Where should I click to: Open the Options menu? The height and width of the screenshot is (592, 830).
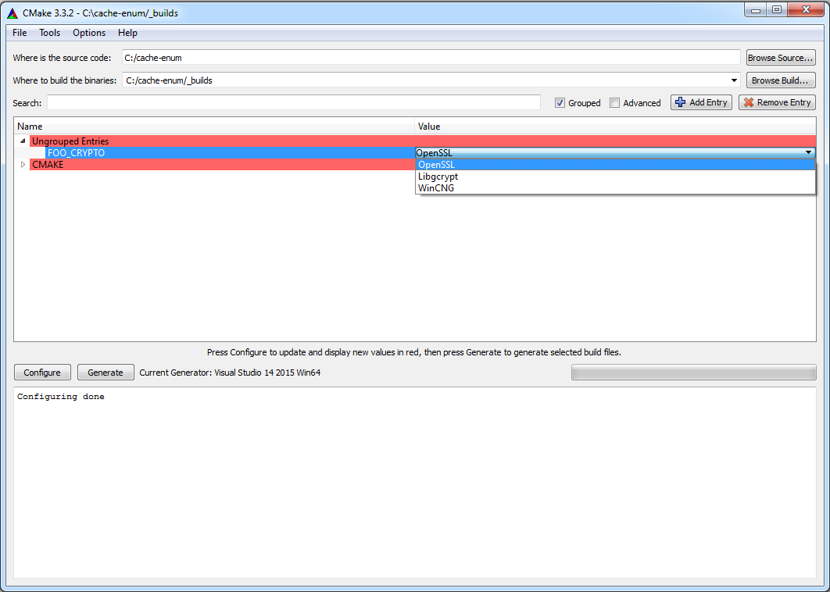point(88,33)
